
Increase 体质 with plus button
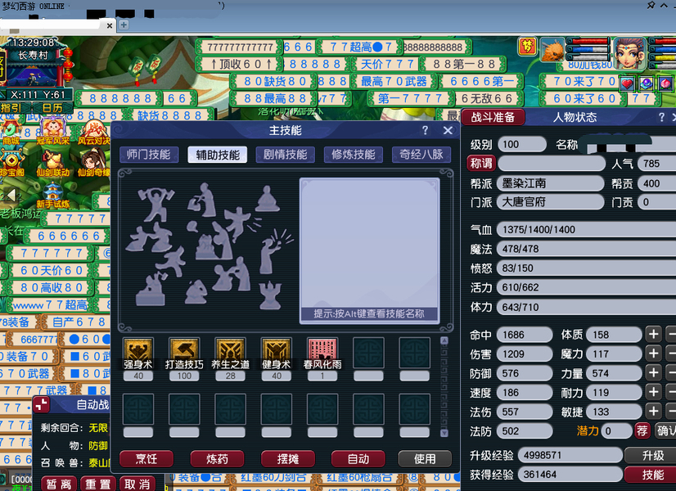(x=654, y=334)
